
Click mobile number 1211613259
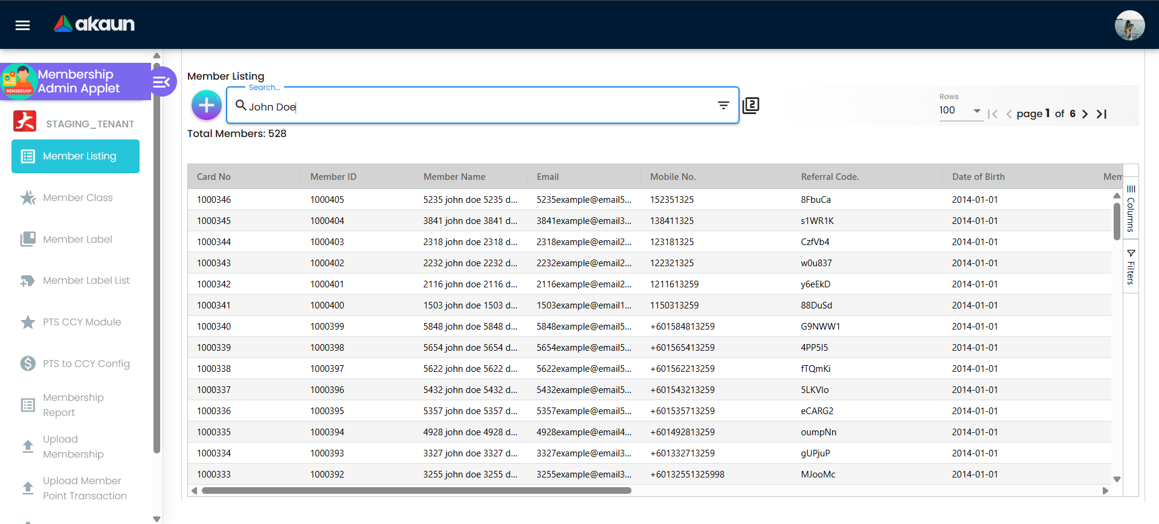pyautogui.click(x=674, y=284)
